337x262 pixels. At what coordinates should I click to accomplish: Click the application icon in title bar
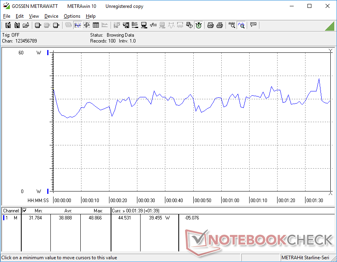click(6, 6)
